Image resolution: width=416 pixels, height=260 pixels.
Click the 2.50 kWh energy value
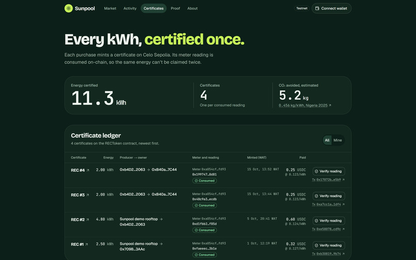point(105,244)
